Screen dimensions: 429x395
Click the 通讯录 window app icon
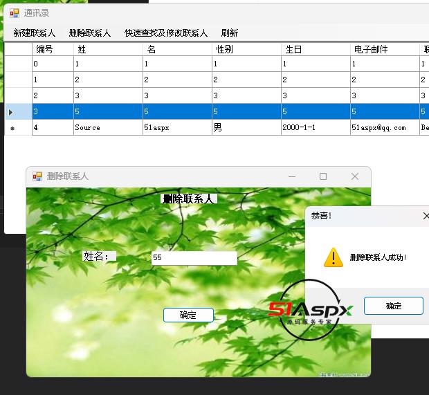(15, 13)
